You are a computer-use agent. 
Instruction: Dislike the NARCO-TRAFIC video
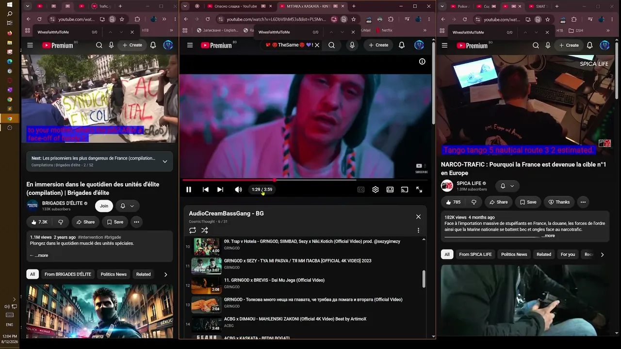point(474,202)
